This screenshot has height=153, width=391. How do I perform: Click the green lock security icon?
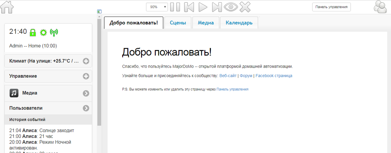coord(33,32)
